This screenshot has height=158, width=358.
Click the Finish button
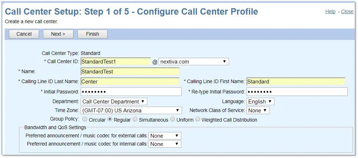(92, 34)
